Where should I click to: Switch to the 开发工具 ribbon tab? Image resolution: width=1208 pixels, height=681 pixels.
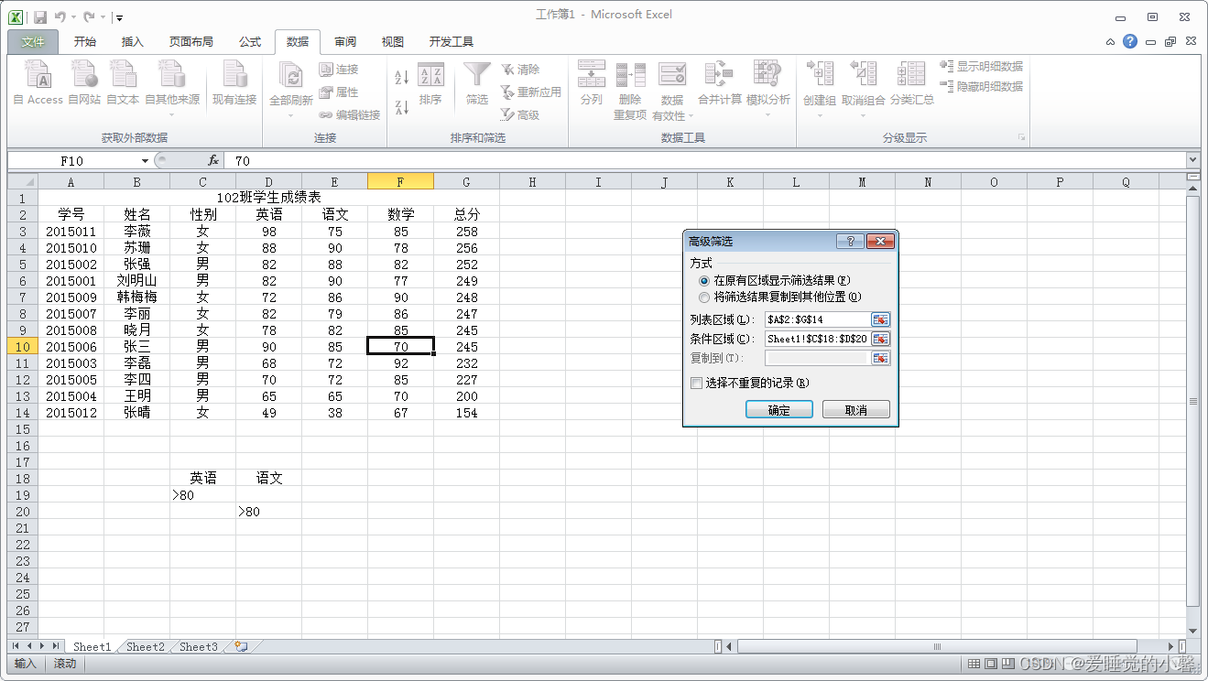coord(452,42)
